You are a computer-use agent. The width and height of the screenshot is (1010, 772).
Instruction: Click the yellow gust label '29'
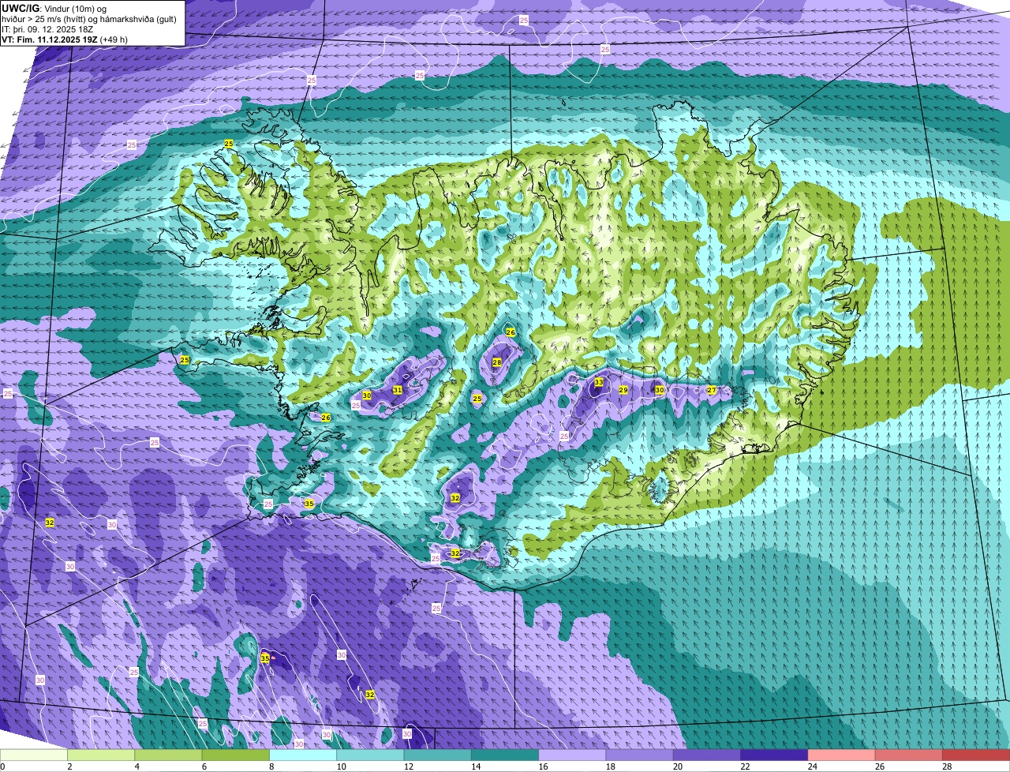pyautogui.click(x=623, y=390)
